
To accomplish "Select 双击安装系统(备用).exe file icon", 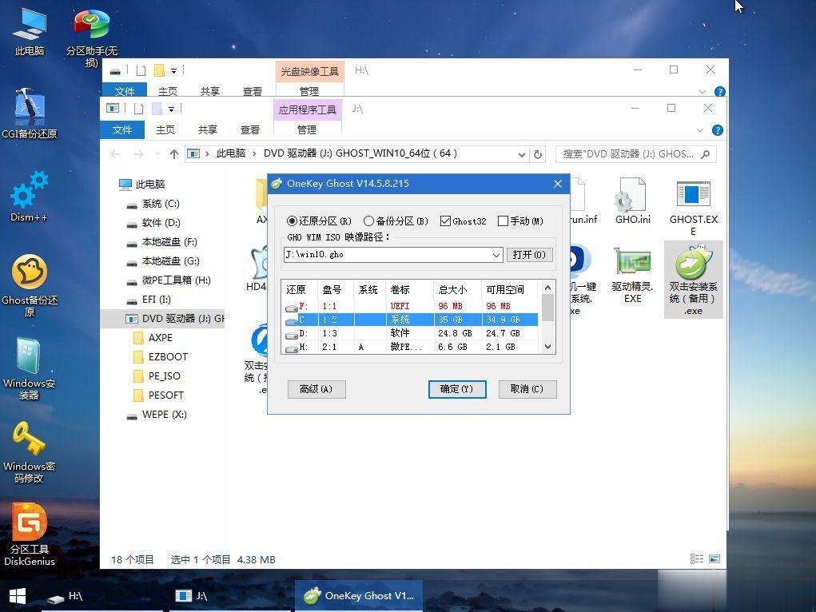I will click(693, 280).
